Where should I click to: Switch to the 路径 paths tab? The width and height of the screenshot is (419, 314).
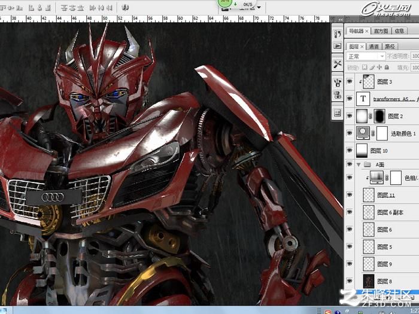pos(390,47)
